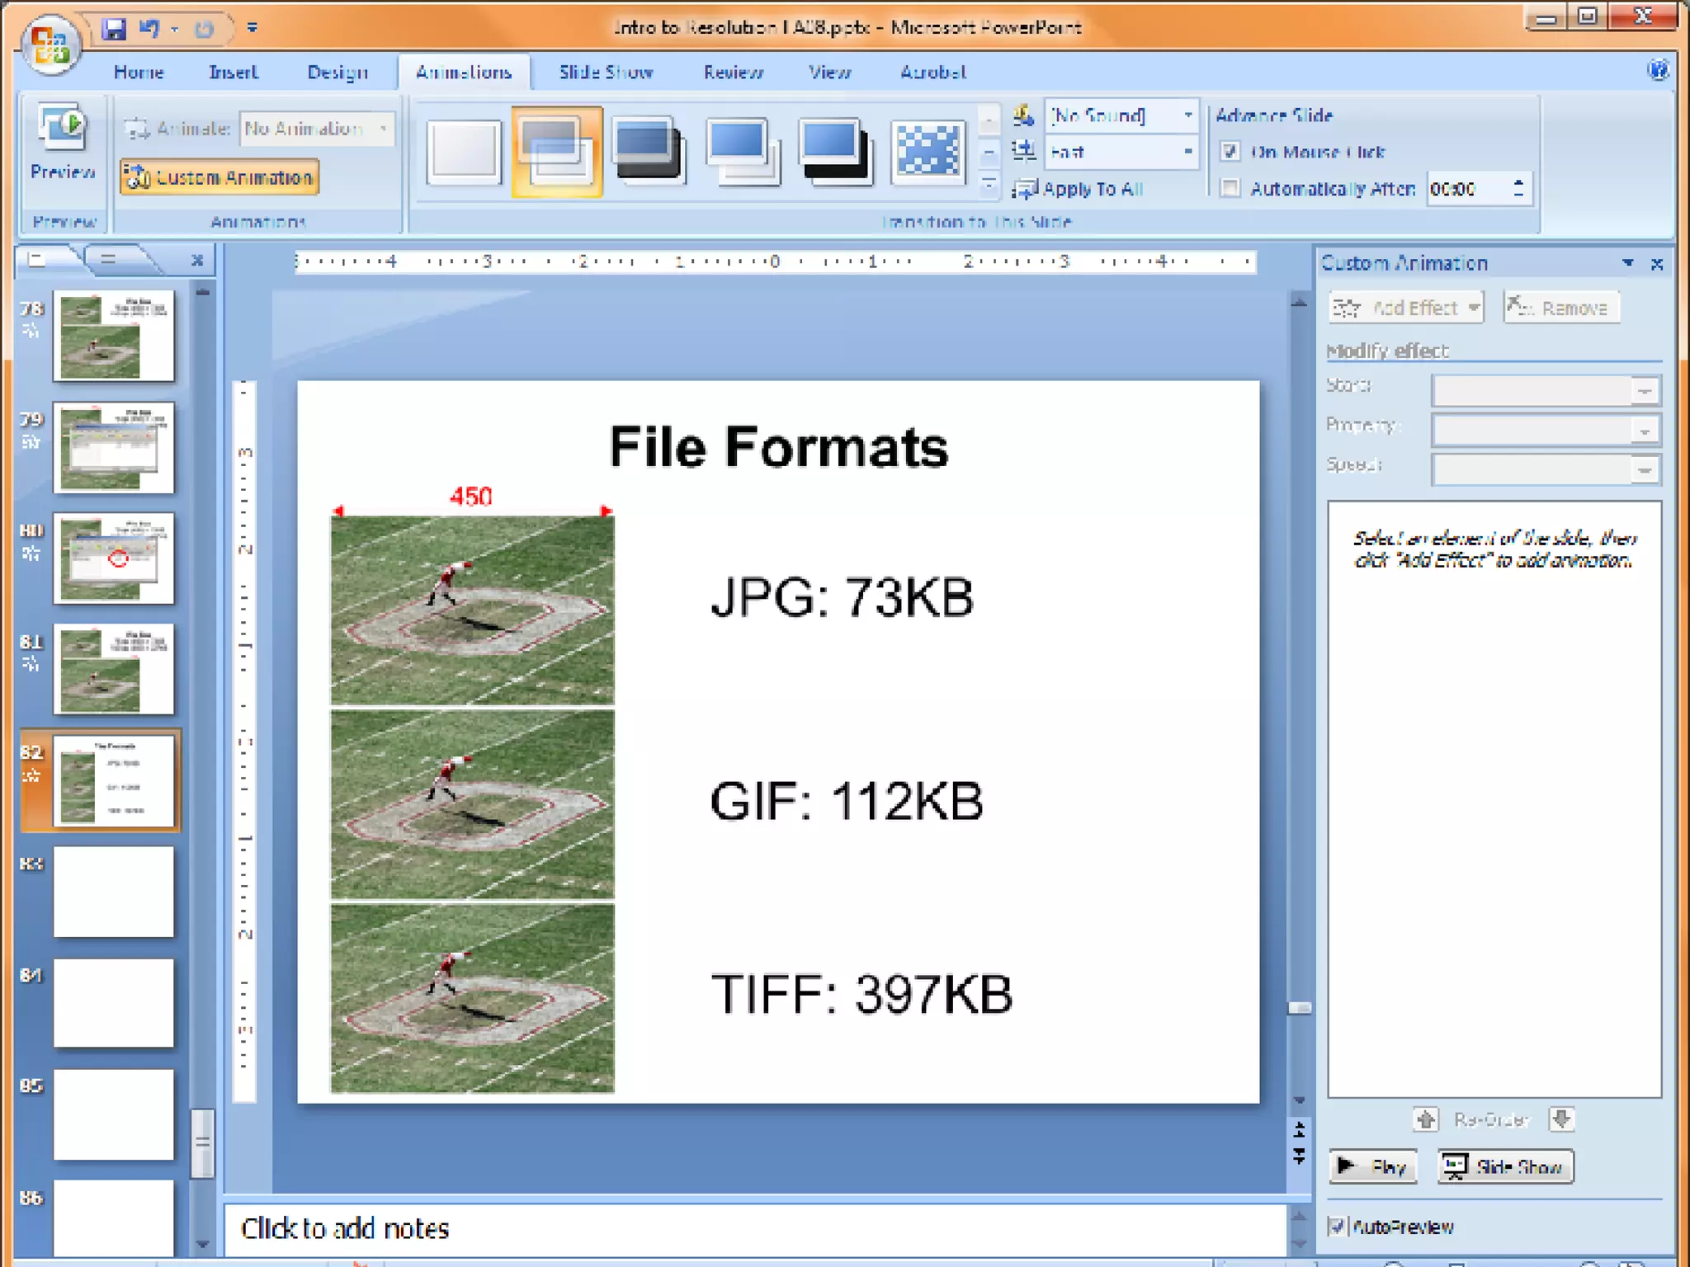Open PowerPoint Help question mark icon

tap(1657, 70)
